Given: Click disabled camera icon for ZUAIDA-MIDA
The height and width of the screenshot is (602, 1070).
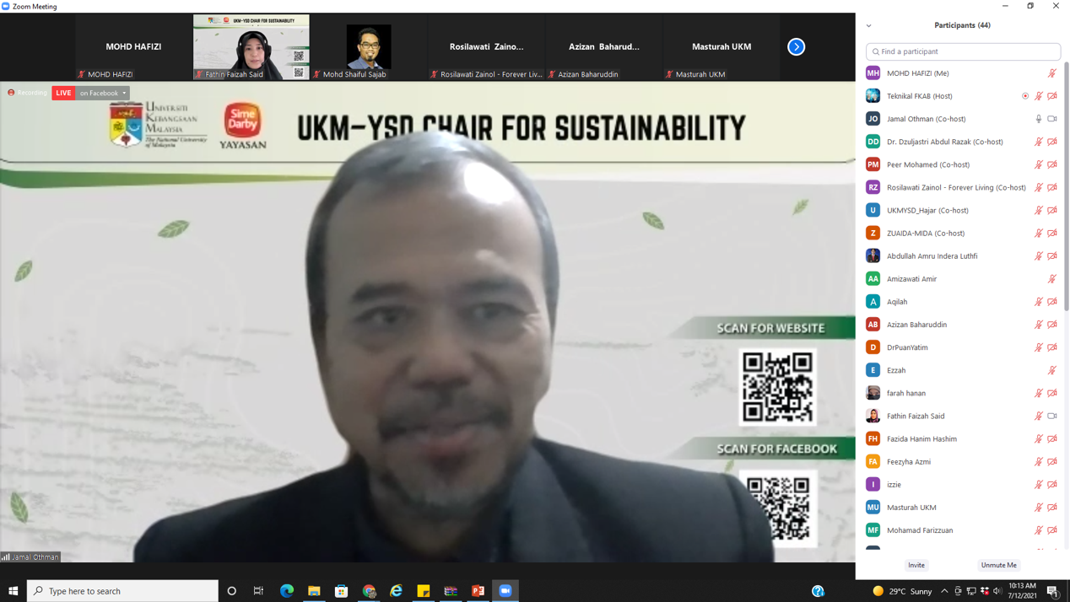Looking at the screenshot, I should 1052,234.
